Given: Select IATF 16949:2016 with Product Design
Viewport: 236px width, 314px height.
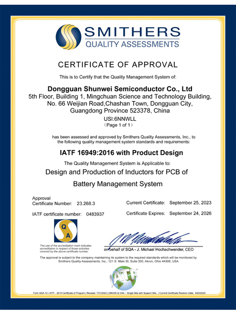Looking at the screenshot, I should (122, 153).
